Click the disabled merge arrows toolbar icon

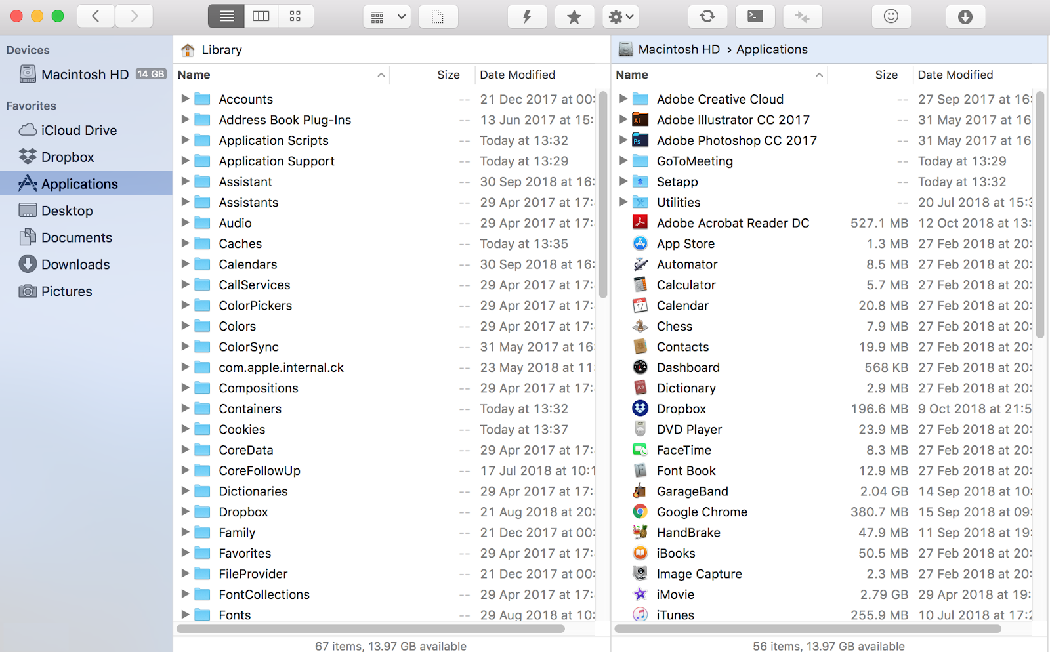[x=802, y=16]
